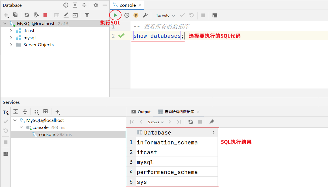This screenshot has height=187, width=328.
Task: Open Tx dropdown in Services toolbar
Action: tap(6, 113)
